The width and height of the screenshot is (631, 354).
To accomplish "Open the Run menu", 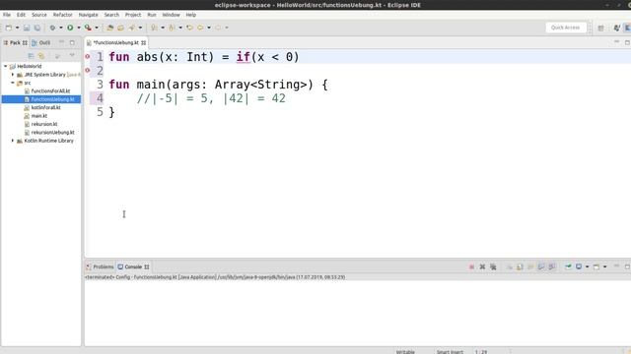I will pos(152,15).
